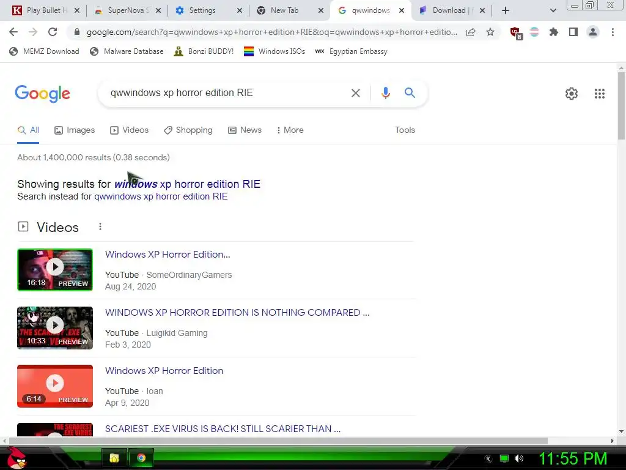Screen dimensions: 626x470
Task: Click the vertical page scrollbar
Action: point(621,106)
